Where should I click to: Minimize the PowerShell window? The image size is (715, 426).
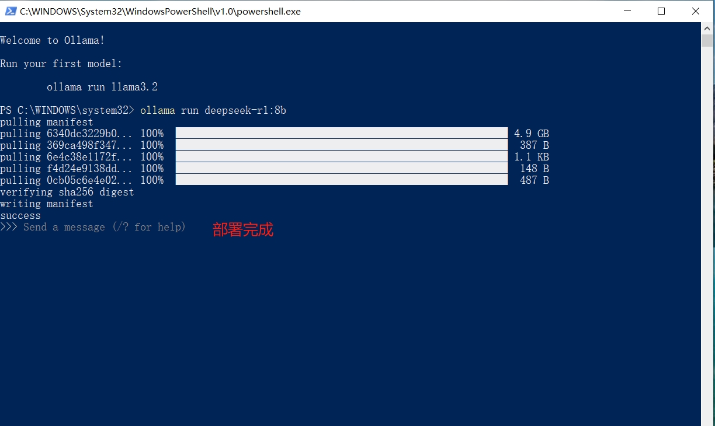(627, 11)
